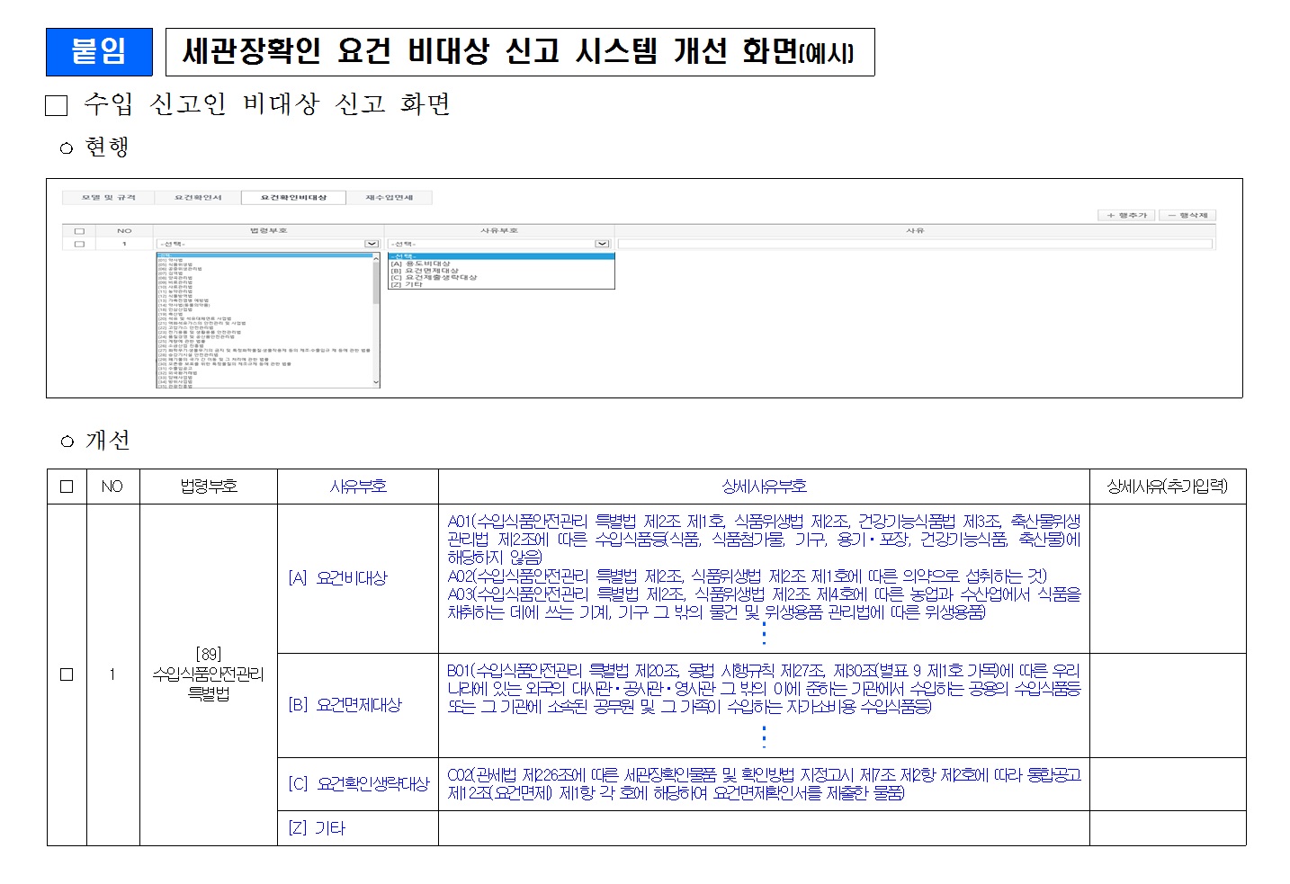Select the [A] 요건비대상 cell
The image size is (1290, 884).
click(358, 578)
